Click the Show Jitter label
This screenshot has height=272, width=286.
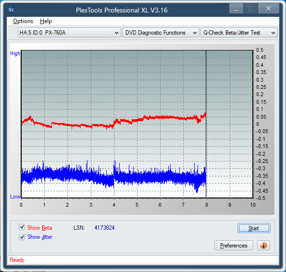[x=40, y=237]
